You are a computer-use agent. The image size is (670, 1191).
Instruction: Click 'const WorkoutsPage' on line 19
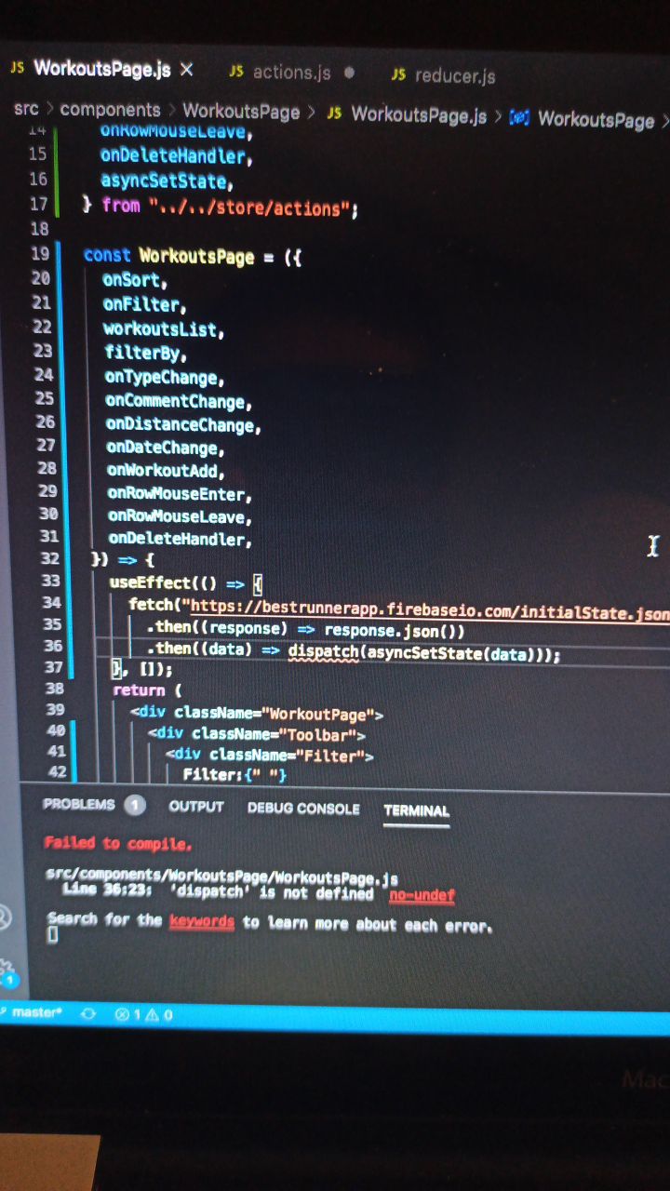pyautogui.click(x=168, y=255)
